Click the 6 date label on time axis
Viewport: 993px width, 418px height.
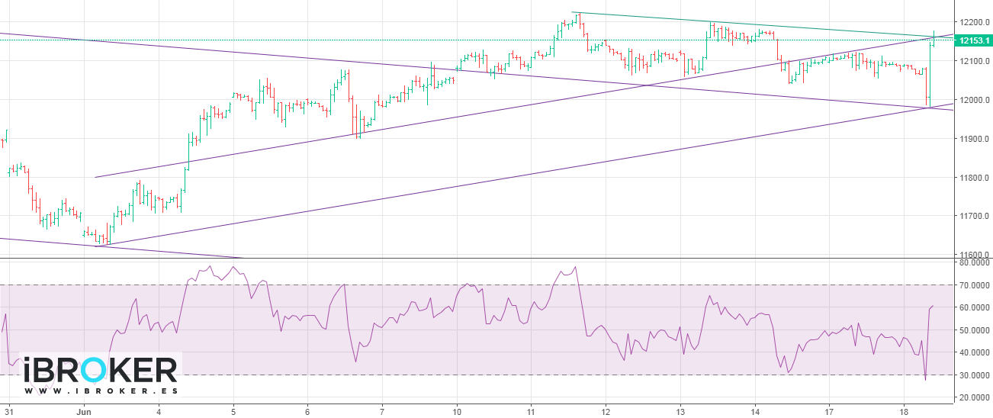307,410
